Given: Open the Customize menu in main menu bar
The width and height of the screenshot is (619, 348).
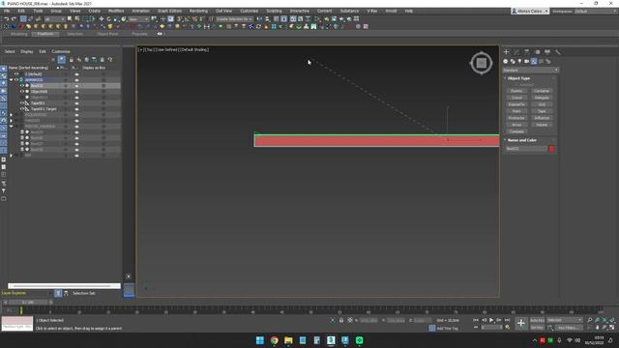Looking at the screenshot, I should pyautogui.click(x=250, y=11).
